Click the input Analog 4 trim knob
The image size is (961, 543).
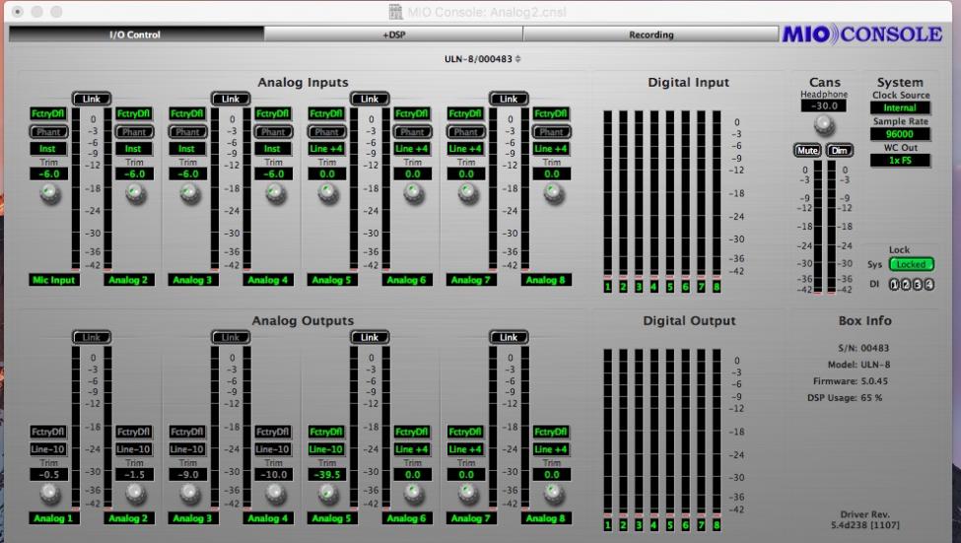275,194
